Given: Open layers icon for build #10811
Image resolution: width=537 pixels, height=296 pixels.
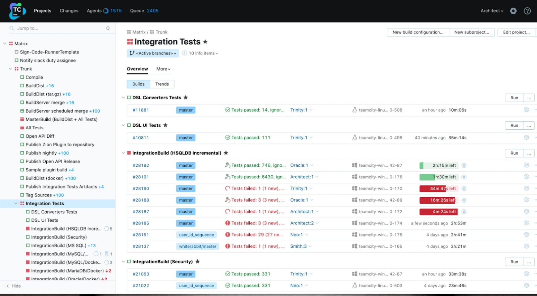Looking at the screenshot, I should pyautogui.click(x=527, y=137).
